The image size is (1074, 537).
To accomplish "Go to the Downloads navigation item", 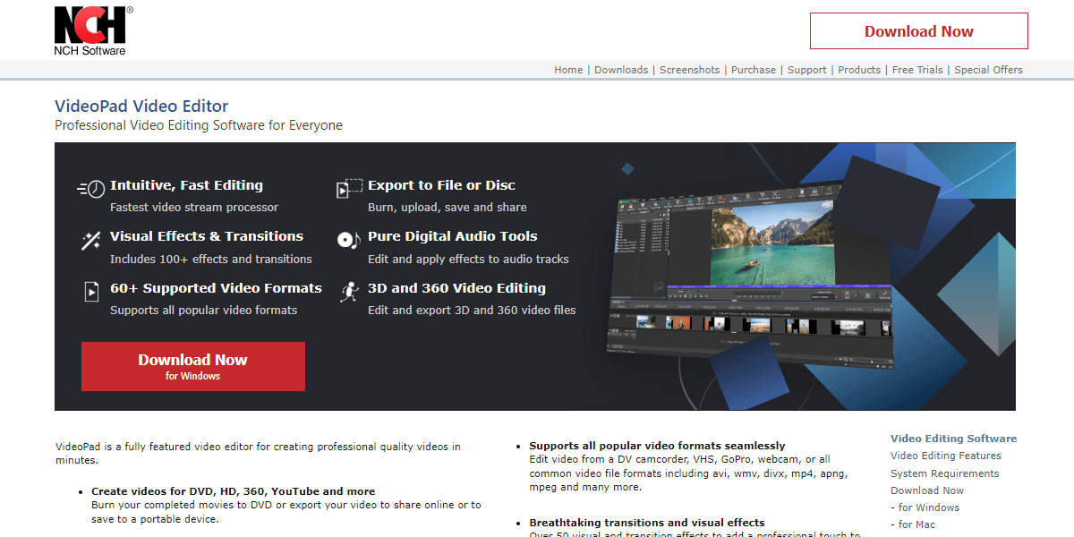I will click(x=621, y=70).
